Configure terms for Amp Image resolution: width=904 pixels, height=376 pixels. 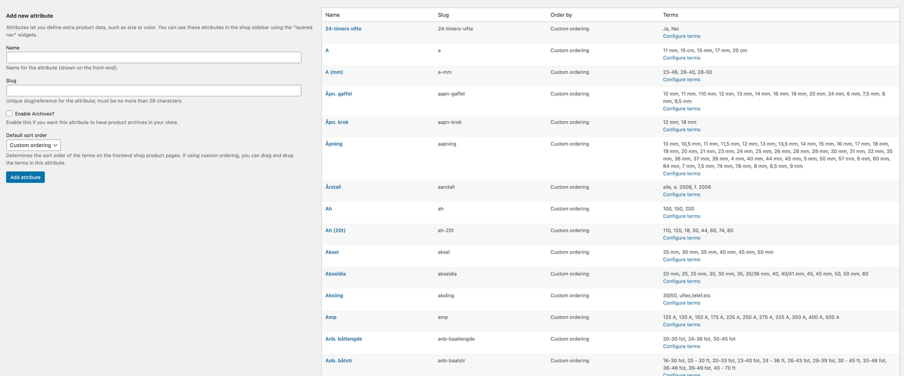[x=681, y=325]
